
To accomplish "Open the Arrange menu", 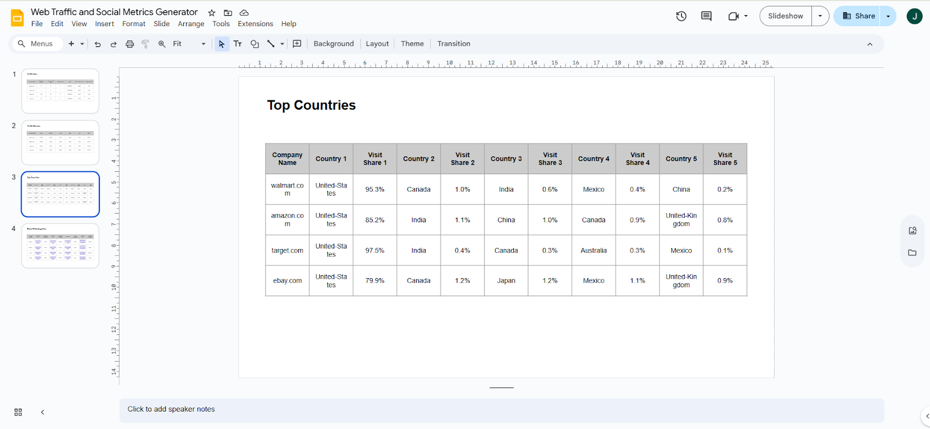I will point(191,24).
